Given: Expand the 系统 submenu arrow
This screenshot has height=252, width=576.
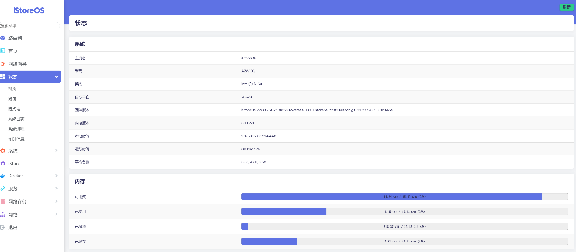Looking at the screenshot, I should point(56,150).
